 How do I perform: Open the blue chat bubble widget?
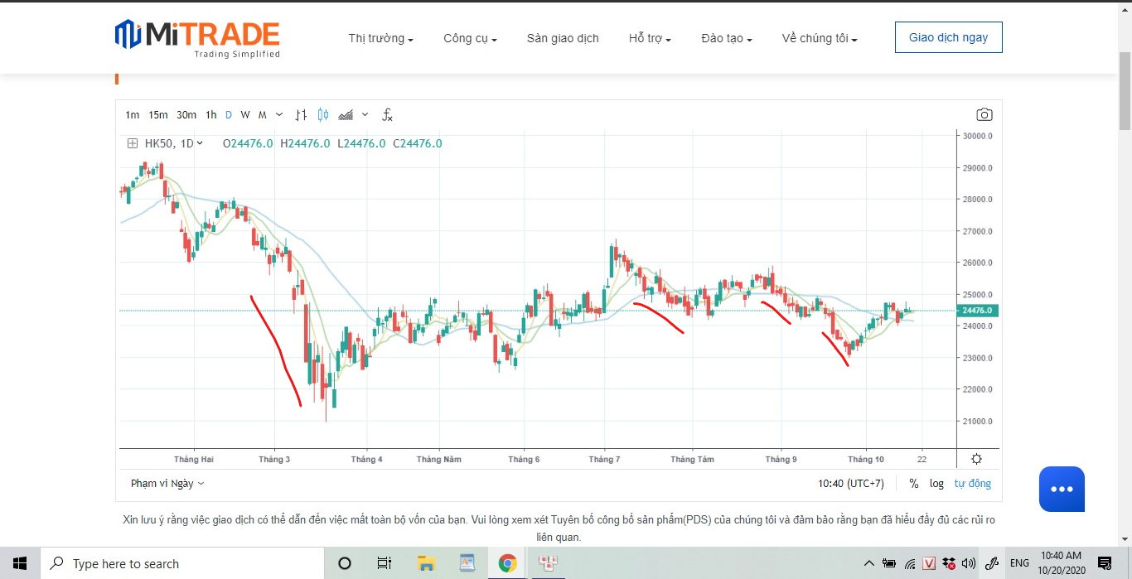coord(1062,489)
